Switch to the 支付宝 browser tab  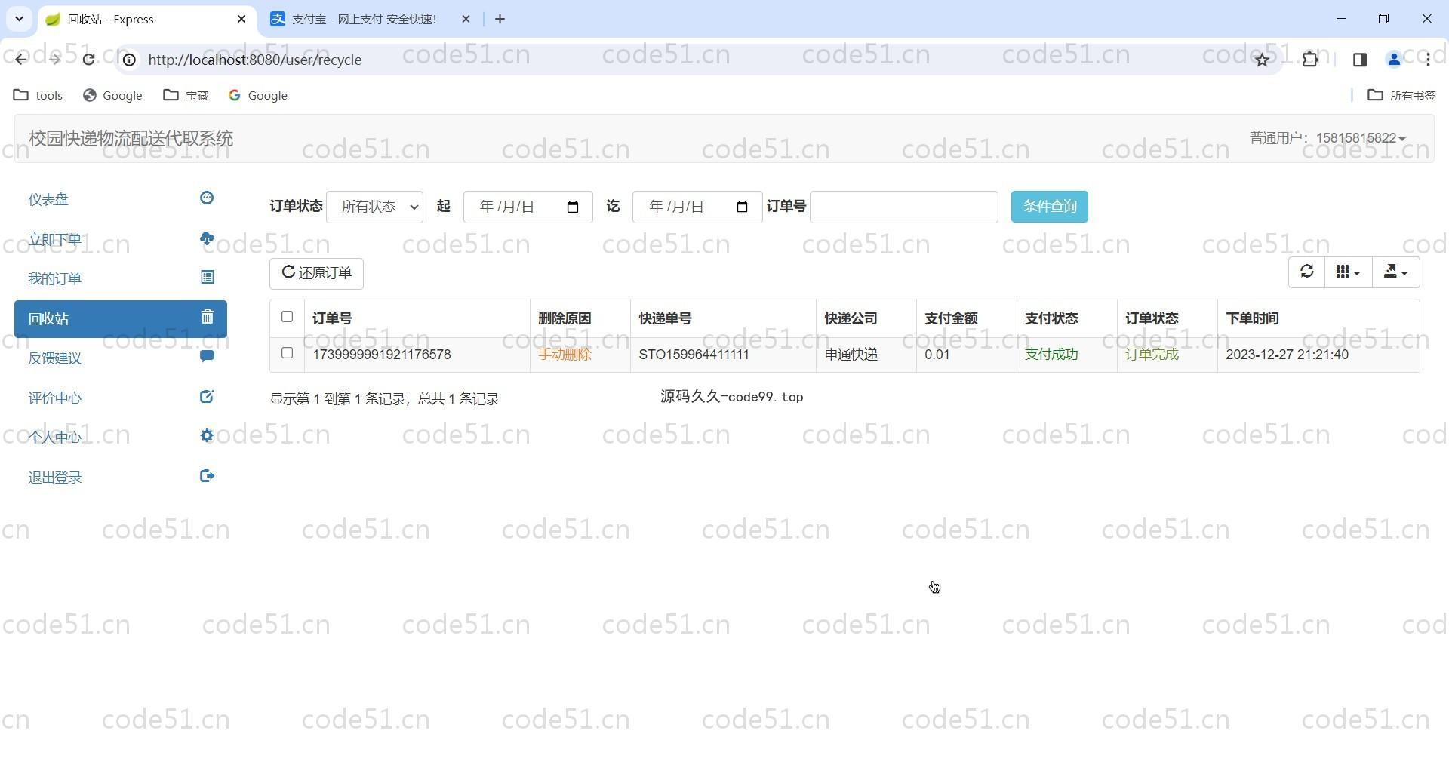pos(364,20)
